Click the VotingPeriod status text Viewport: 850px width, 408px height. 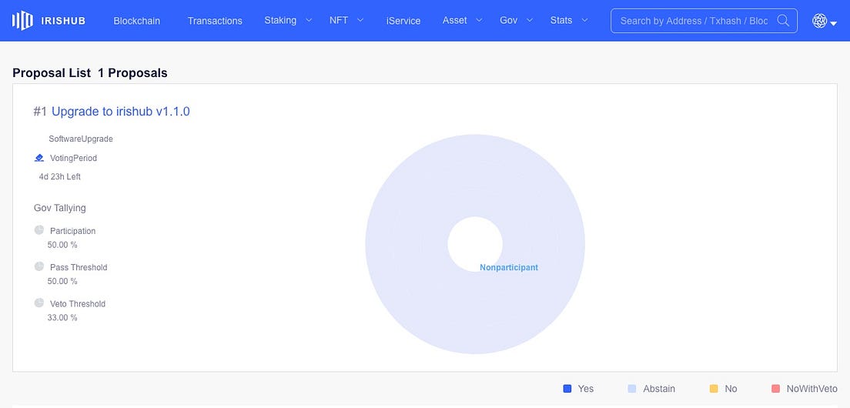(x=73, y=159)
